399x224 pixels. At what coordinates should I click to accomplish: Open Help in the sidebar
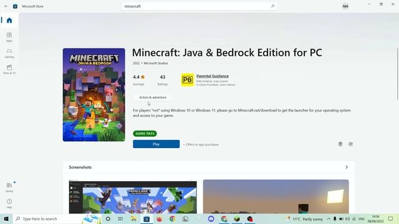[x=9, y=203]
